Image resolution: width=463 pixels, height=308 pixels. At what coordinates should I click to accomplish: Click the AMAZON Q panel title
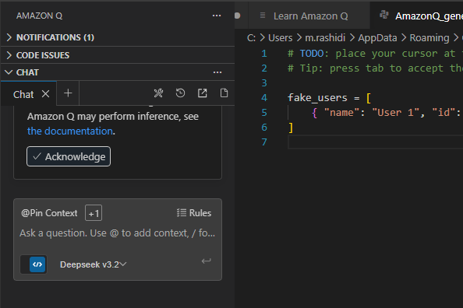click(39, 16)
